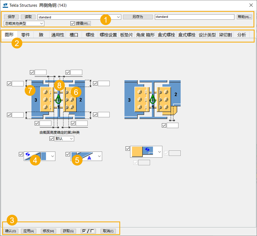Image resolution: width=257 pixels, height=236 pixels.
Task: Open weld settings via 焊缝(W)... button
Action: (x=83, y=24)
